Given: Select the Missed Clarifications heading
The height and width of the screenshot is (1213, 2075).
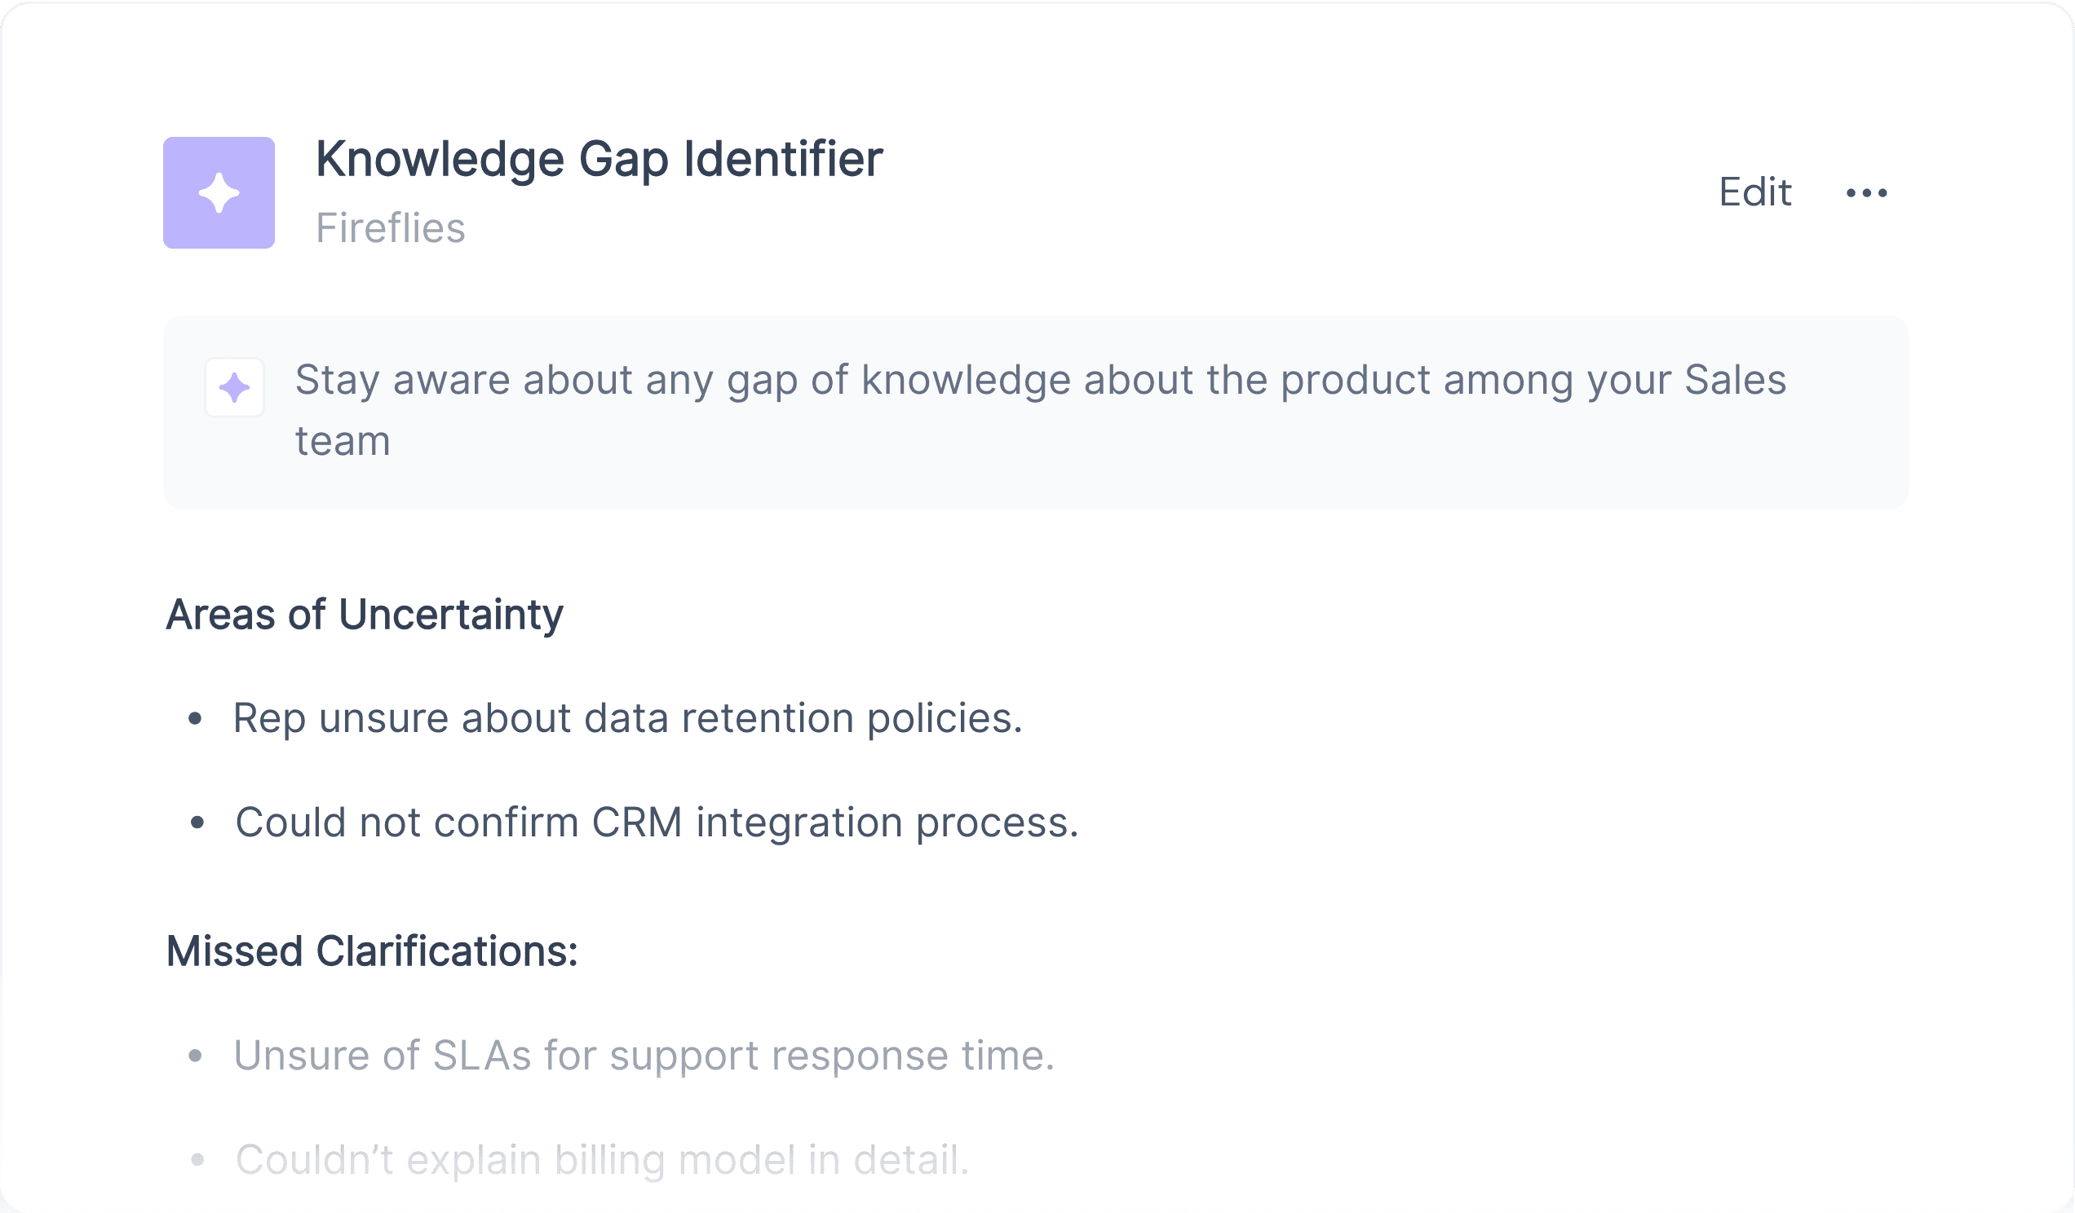Looking at the screenshot, I should pyautogui.click(x=372, y=951).
